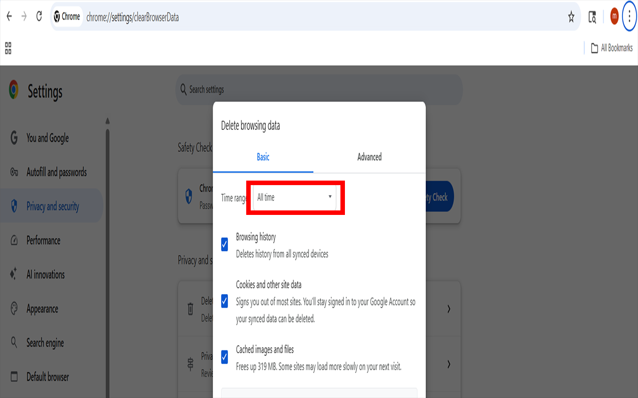Open Search engine settings
This screenshot has height=398, width=638.
coord(45,343)
